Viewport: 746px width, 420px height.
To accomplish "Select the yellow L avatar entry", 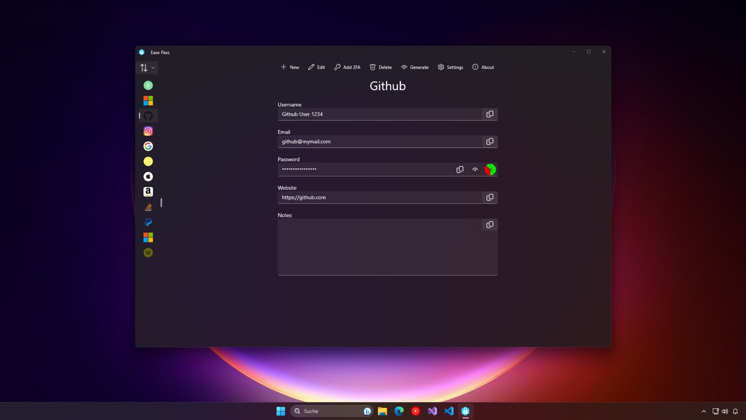I will 148,161.
